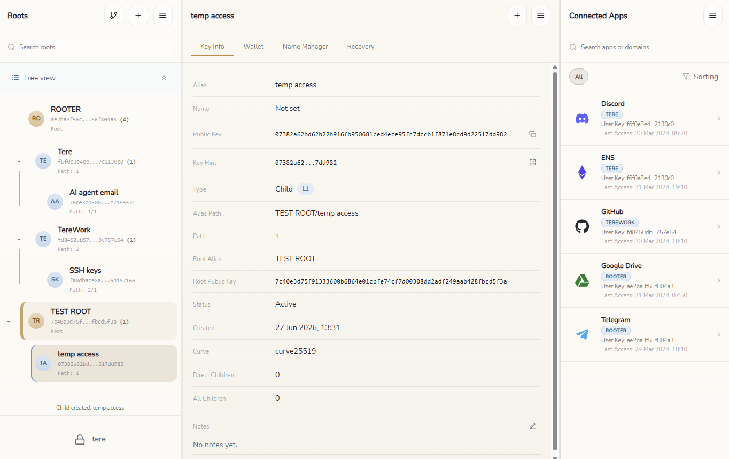Open the temp access panel menu

coord(541,16)
